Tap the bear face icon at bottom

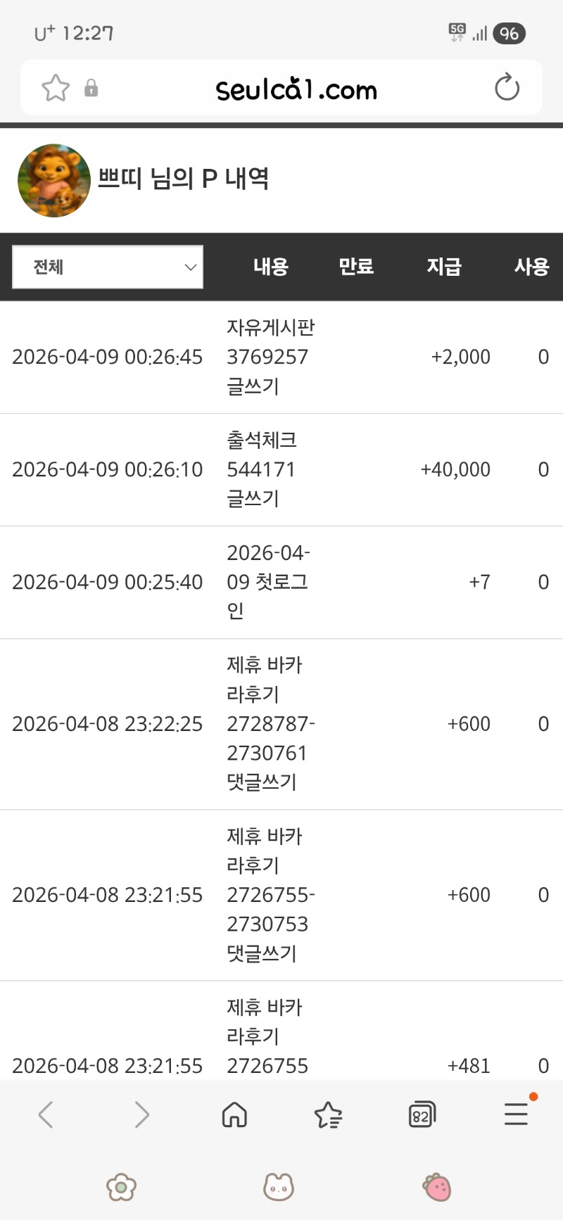click(x=279, y=1187)
